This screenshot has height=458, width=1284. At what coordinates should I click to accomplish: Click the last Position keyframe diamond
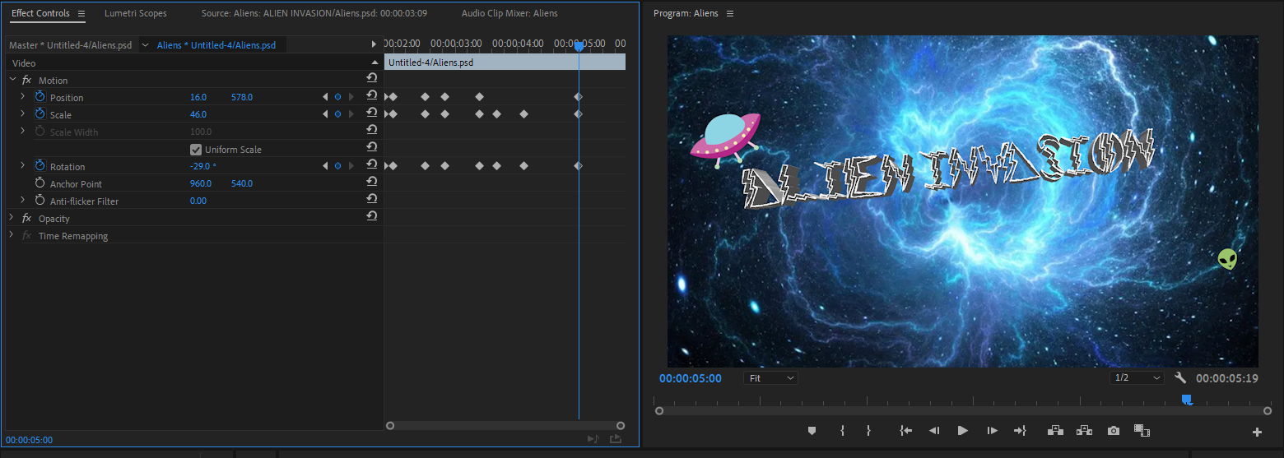(x=578, y=97)
